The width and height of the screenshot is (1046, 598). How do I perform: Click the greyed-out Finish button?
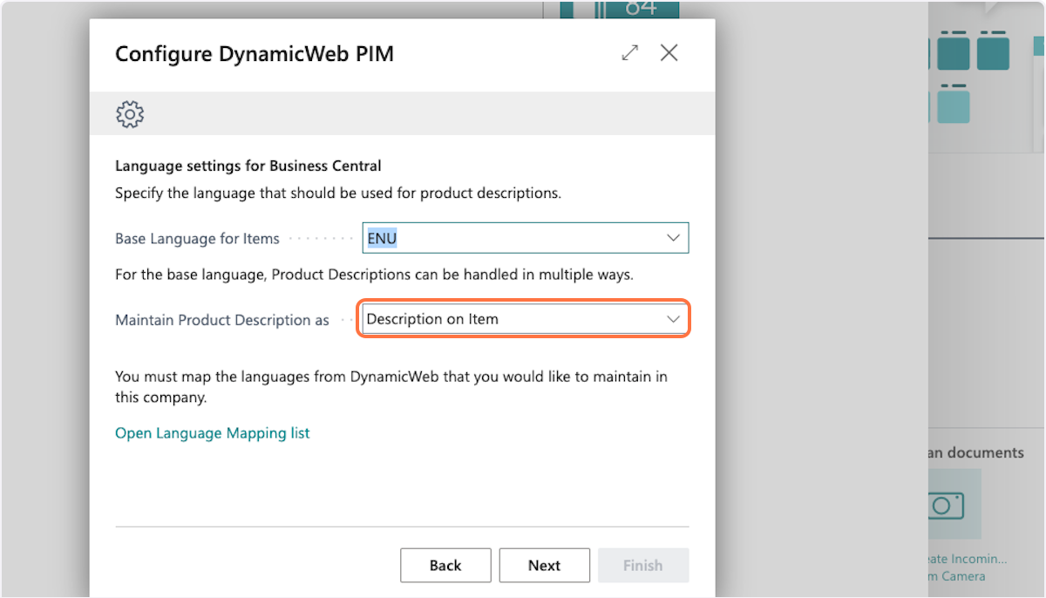tap(642, 566)
